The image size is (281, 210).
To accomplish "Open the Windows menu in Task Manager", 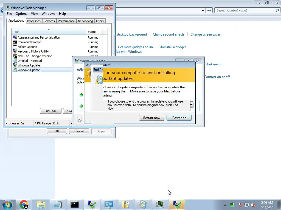I will pos(48,14).
